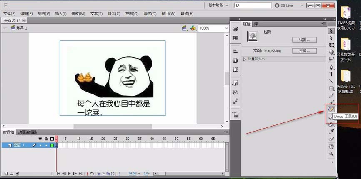Select the Lasso tool
This screenshot has height=179, width=361.
pos(331,59)
